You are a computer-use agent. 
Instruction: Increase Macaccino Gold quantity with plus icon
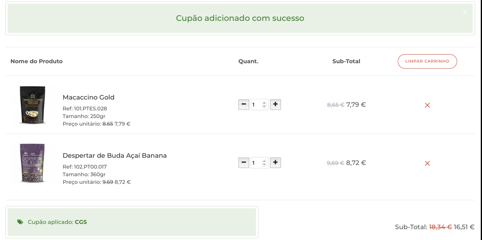275,104
